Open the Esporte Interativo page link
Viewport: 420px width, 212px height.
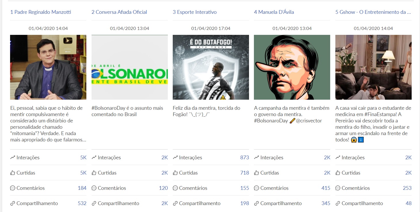(195, 12)
